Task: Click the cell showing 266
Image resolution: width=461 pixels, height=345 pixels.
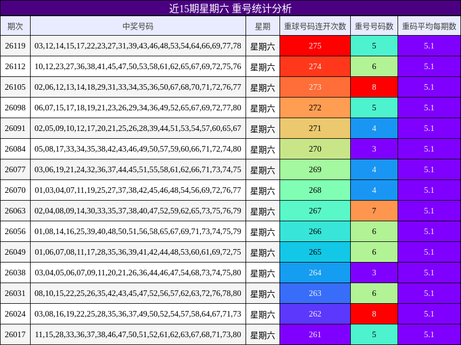Action: click(x=315, y=231)
